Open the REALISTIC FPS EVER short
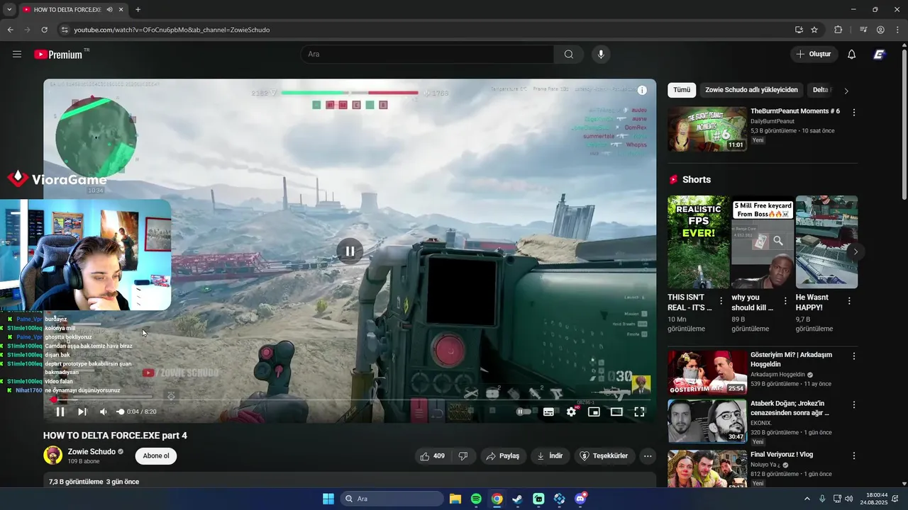 click(x=699, y=242)
